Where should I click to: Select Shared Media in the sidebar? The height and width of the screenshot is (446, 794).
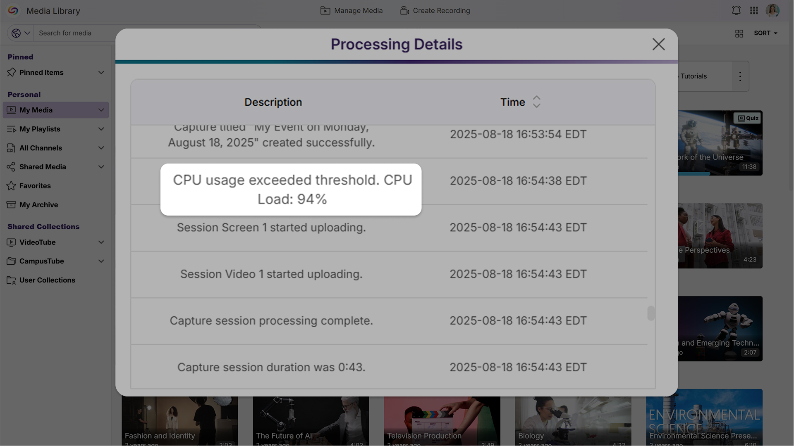point(43,167)
